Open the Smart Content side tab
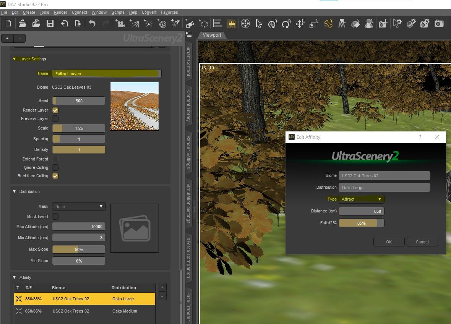 (x=188, y=61)
